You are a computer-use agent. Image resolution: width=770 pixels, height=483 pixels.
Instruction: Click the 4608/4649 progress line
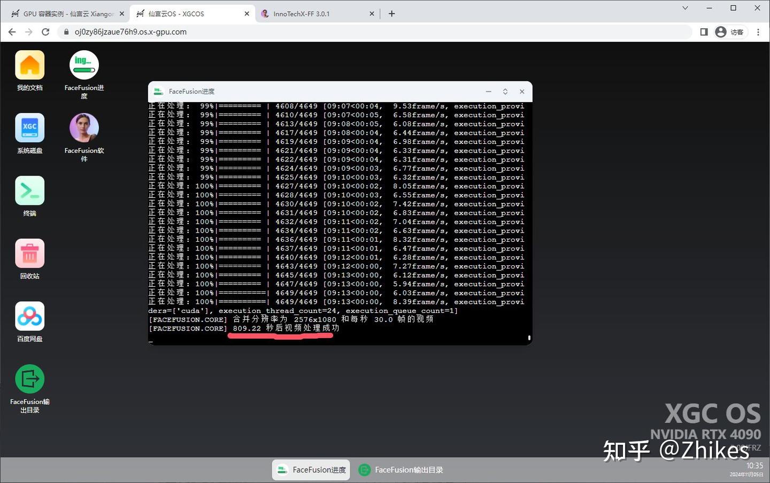click(336, 106)
